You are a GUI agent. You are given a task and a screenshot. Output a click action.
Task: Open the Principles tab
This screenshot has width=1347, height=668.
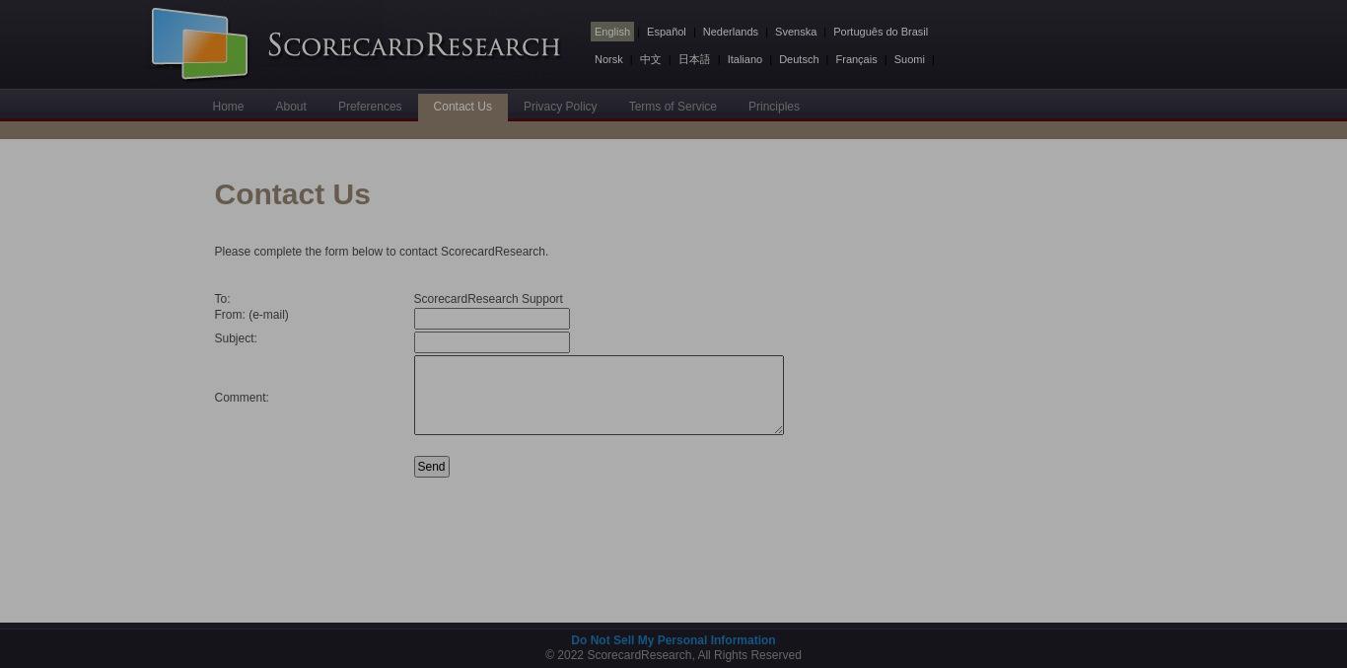(774, 107)
